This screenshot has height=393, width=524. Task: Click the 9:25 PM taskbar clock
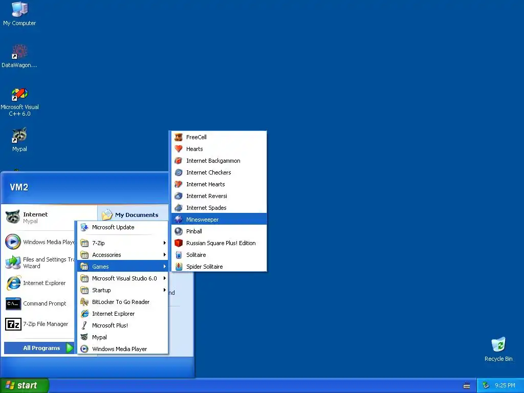[x=505, y=385]
